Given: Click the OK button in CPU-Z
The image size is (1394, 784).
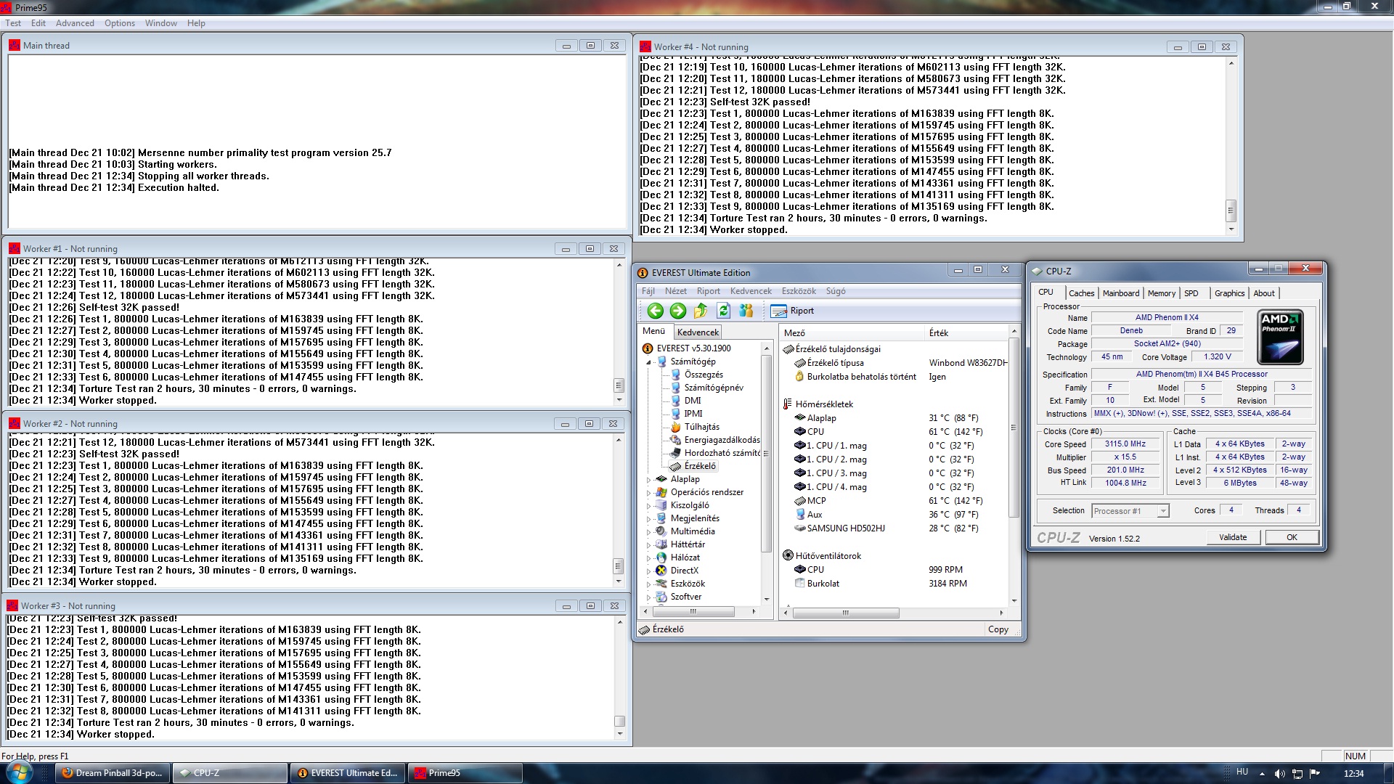Looking at the screenshot, I should tap(1292, 537).
